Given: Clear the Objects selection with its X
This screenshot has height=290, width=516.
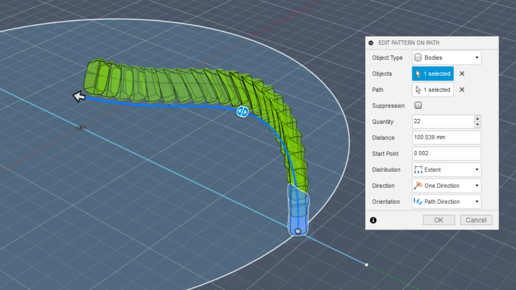Looking at the screenshot, I should (462, 74).
